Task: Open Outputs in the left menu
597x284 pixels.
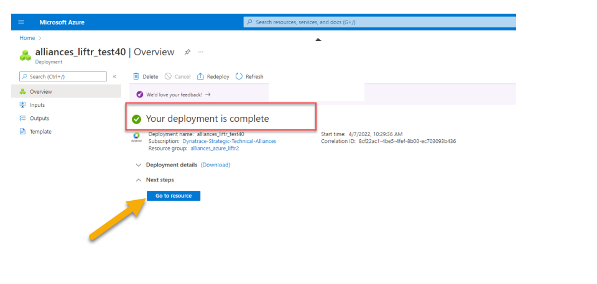Action: point(39,118)
